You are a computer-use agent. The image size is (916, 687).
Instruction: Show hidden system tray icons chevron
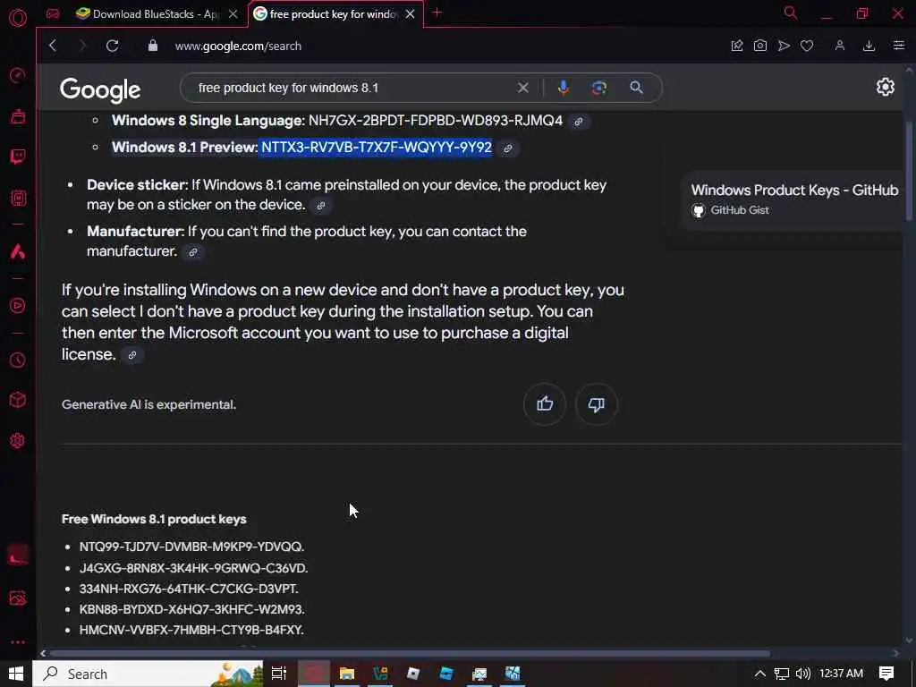(759, 674)
